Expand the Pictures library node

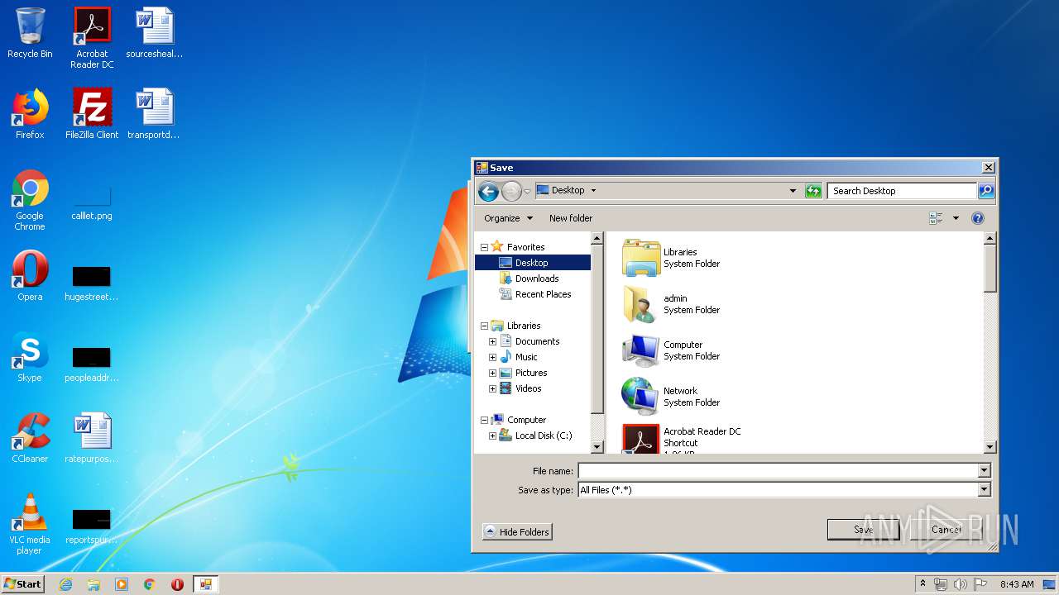pos(493,373)
